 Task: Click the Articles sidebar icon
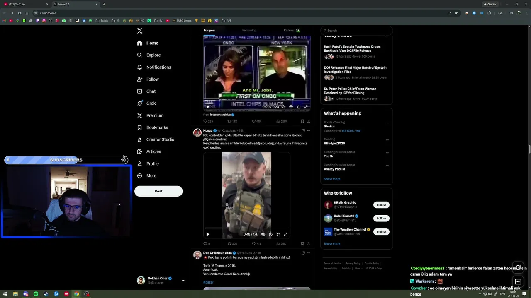pos(140,151)
